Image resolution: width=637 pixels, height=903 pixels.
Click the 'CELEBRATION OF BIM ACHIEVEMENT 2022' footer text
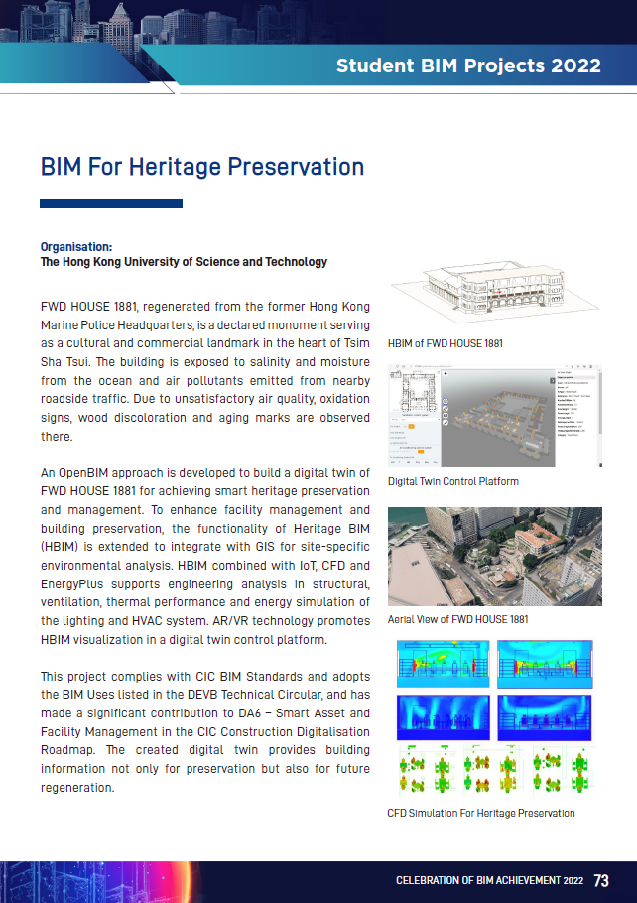pos(489,880)
